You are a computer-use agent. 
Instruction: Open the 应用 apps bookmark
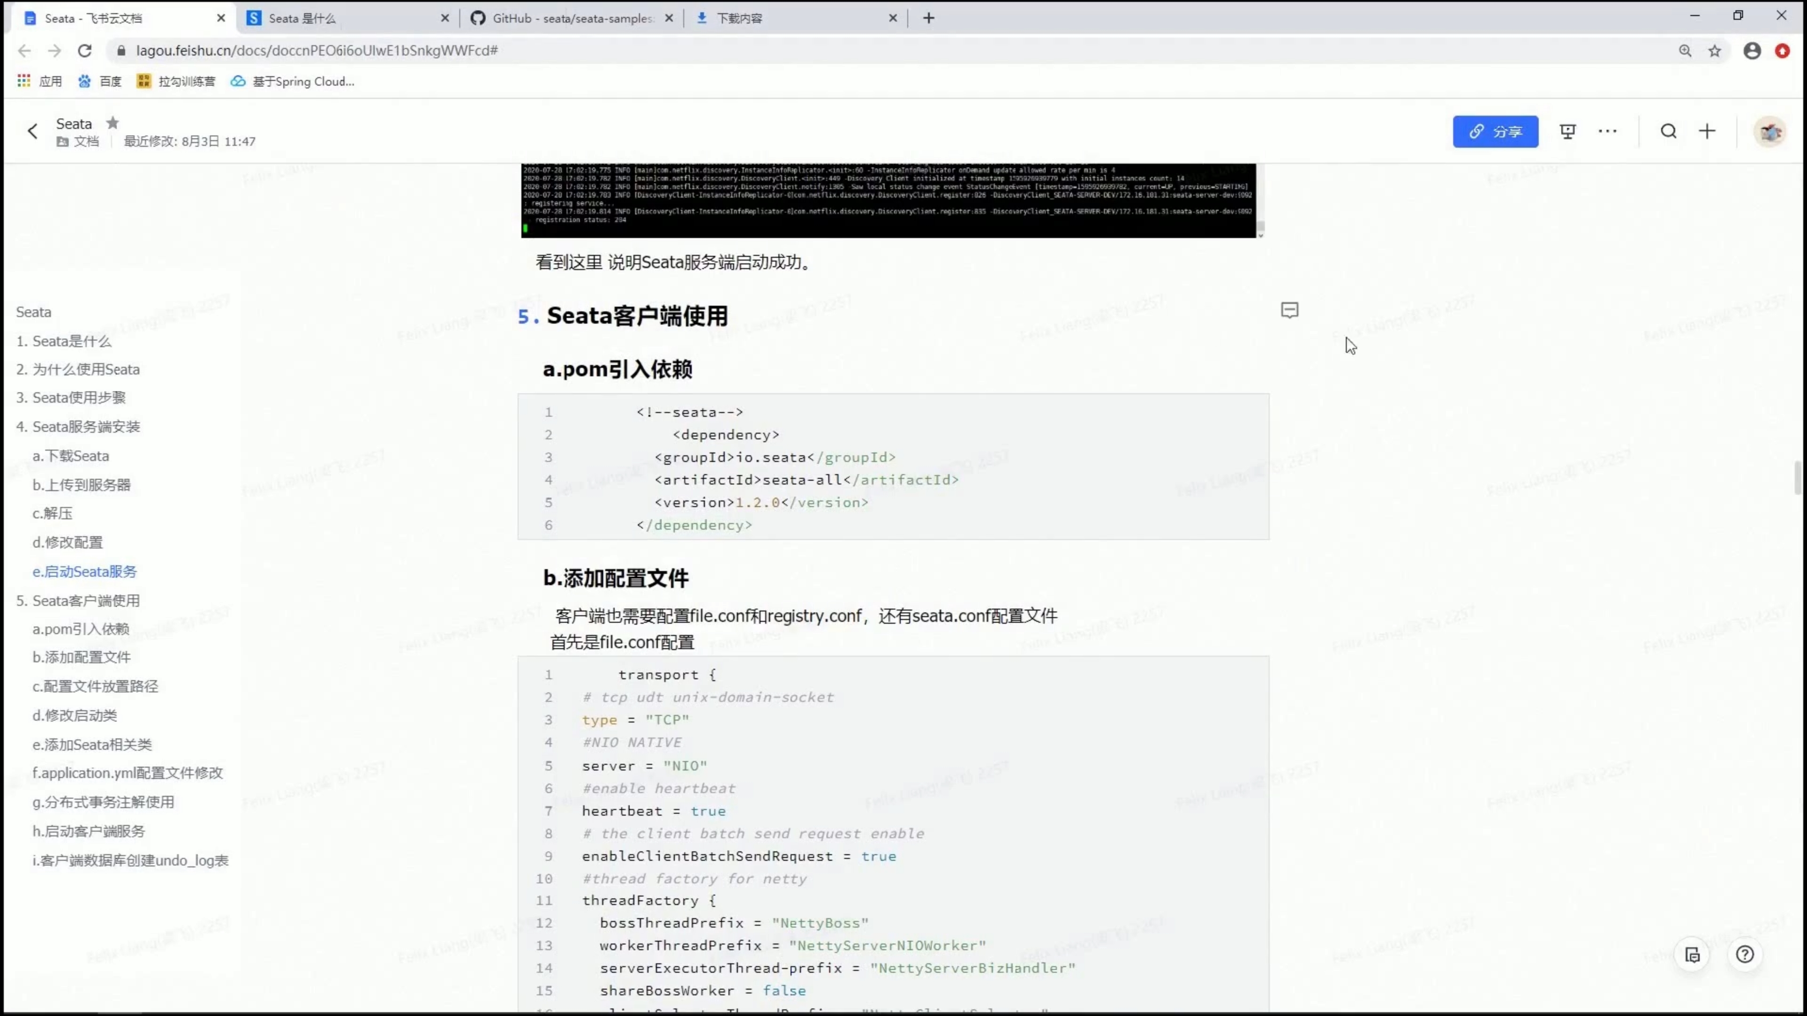click(x=39, y=81)
